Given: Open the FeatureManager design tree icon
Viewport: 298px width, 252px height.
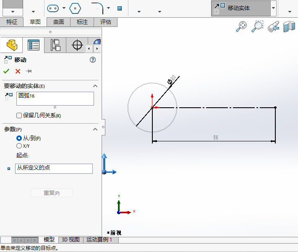Looking at the screenshot, I should (x=11, y=45).
